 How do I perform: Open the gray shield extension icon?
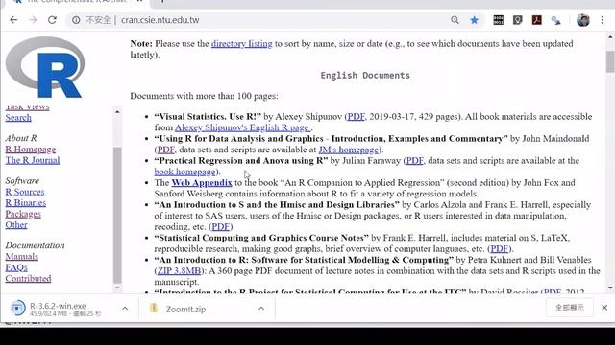click(x=518, y=20)
